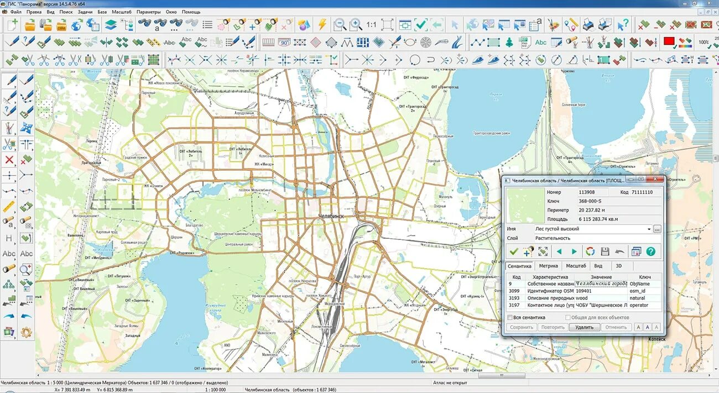This screenshot has width=719, height=393.
Task: Select the 90-degree angle tool
Action: click(284, 42)
